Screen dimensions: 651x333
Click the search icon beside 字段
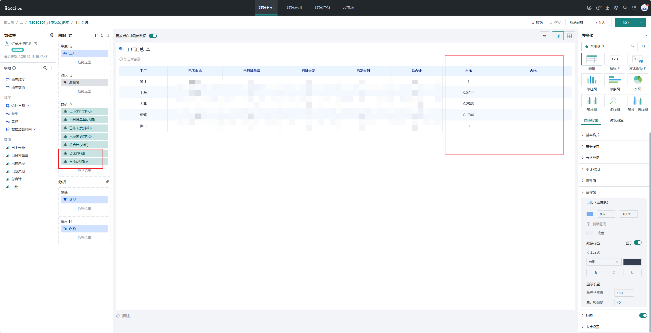click(x=45, y=68)
